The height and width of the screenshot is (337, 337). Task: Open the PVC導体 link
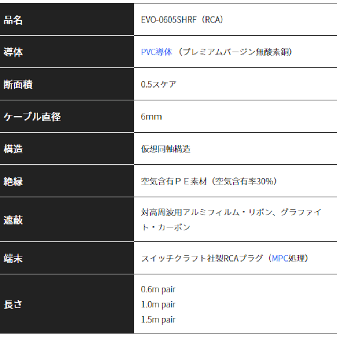click(157, 52)
